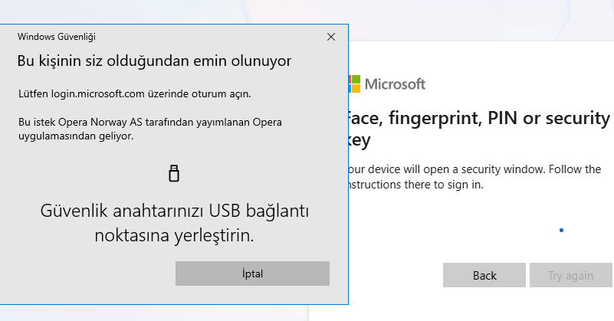The width and height of the screenshot is (614, 321).
Task: Click the word key under the heading
Action: 359,140
